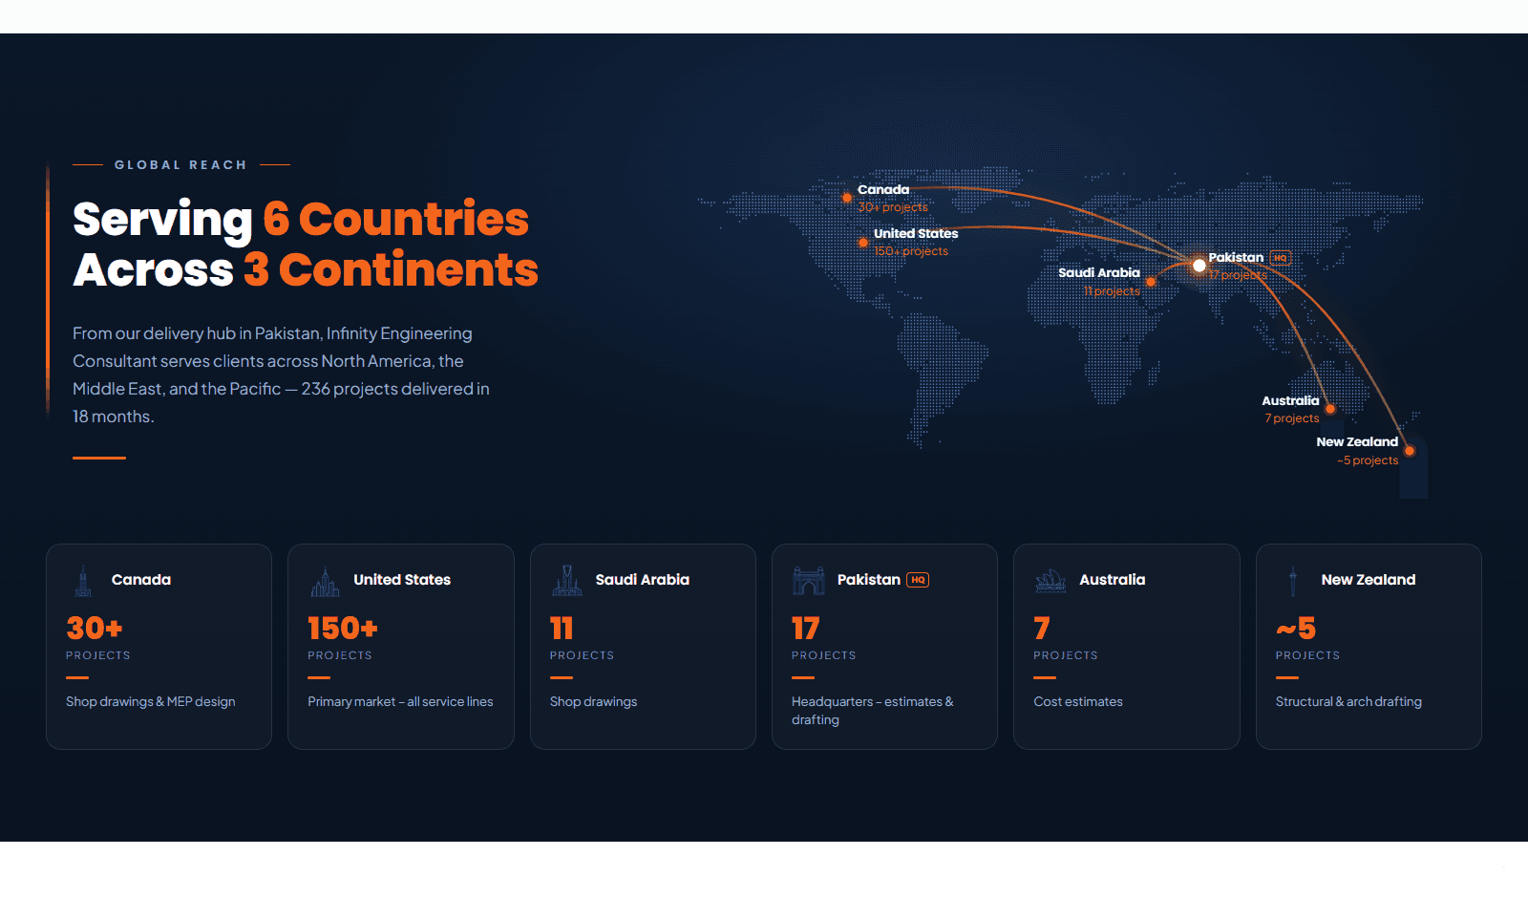Click 'PROJECTS' label in the New Zealand card

pos(1308,655)
